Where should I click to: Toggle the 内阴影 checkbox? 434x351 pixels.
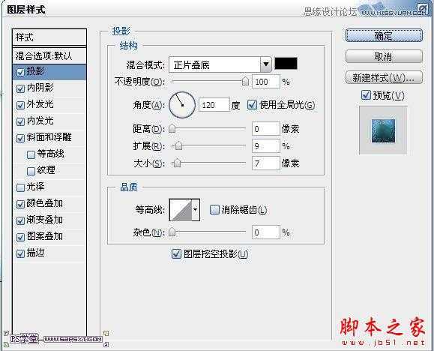(x=20, y=88)
